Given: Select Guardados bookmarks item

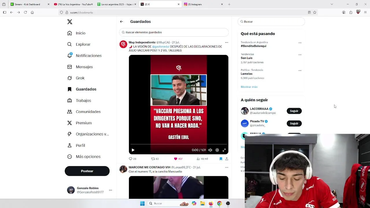Looking at the screenshot, I should 82,89.
